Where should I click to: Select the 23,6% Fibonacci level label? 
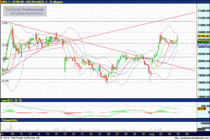click(x=5, y=45)
